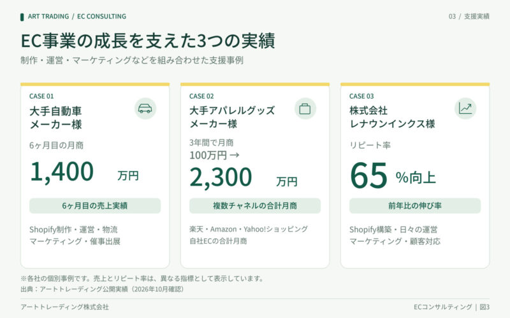Click the title 'EC事業の成長を支えた3つの実績'
Image resolution: width=510 pixels, height=318 pixels.
[148, 41]
